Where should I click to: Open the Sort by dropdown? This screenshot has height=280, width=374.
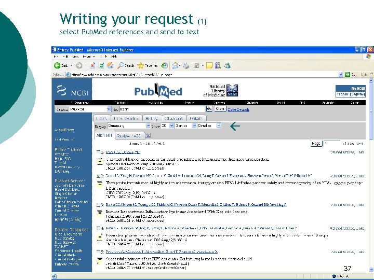tap(185, 125)
